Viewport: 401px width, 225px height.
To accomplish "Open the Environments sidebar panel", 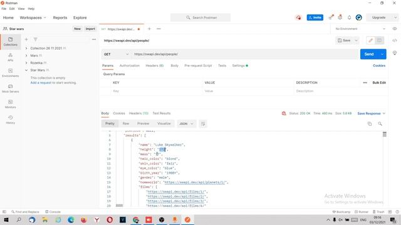I will [10, 72].
